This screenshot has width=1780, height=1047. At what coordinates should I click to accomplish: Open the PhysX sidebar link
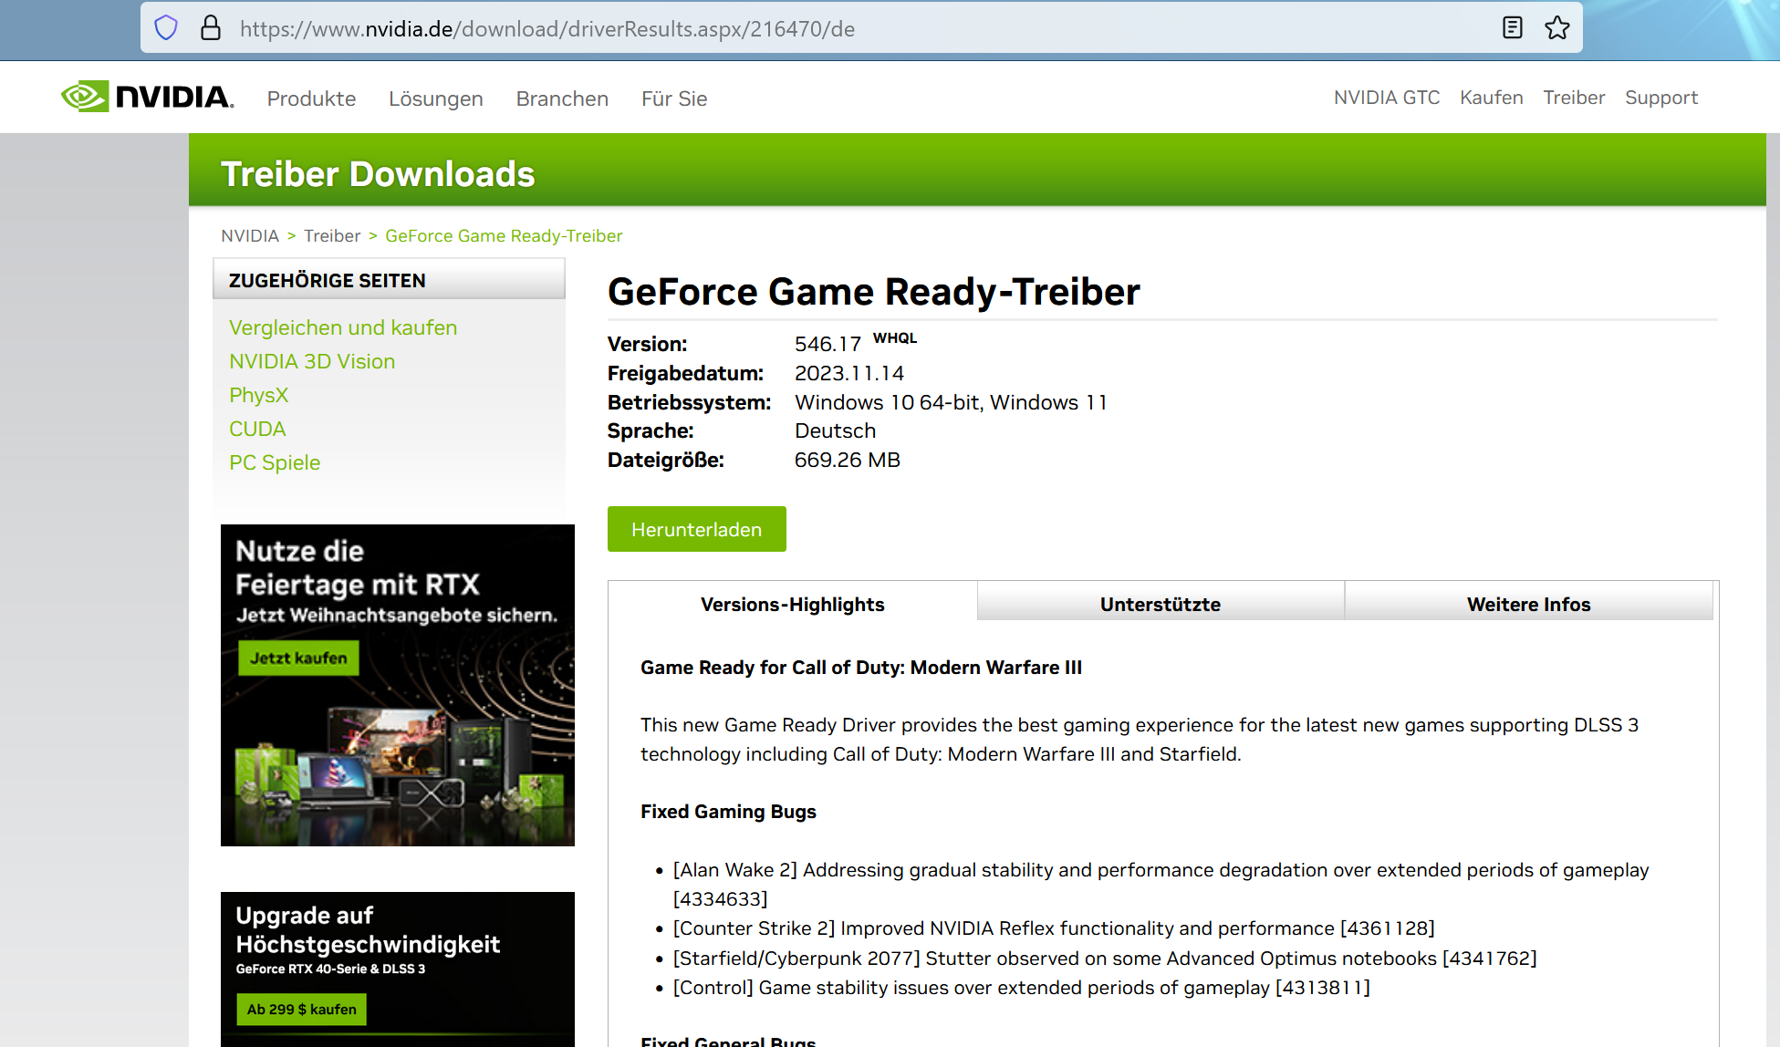[258, 395]
